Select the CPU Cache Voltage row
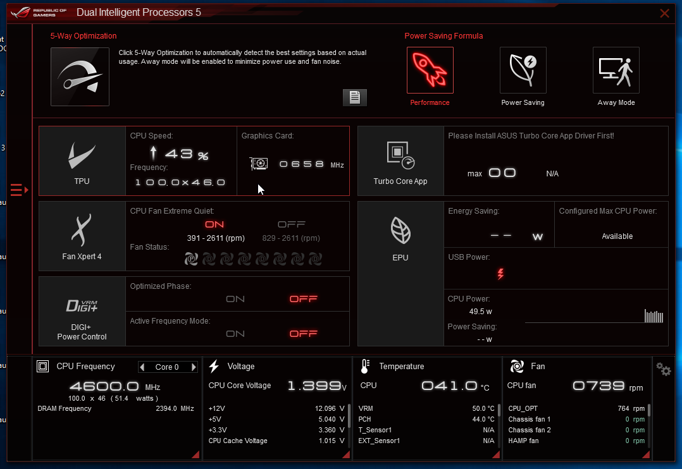The height and width of the screenshot is (469, 682). tap(276, 441)
